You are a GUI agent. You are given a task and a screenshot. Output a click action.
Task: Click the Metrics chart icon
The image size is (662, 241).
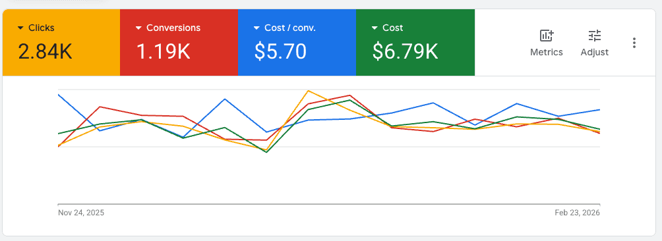(547, 36)
